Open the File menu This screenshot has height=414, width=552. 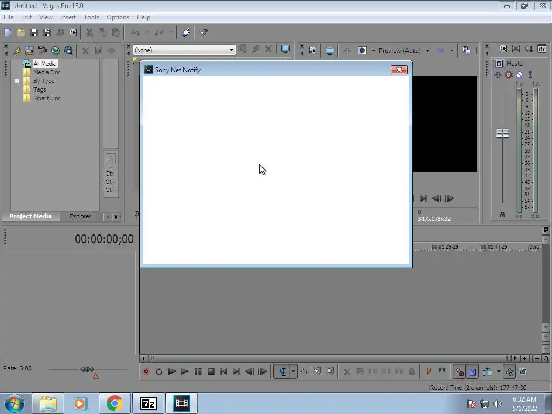coord(9,17)
